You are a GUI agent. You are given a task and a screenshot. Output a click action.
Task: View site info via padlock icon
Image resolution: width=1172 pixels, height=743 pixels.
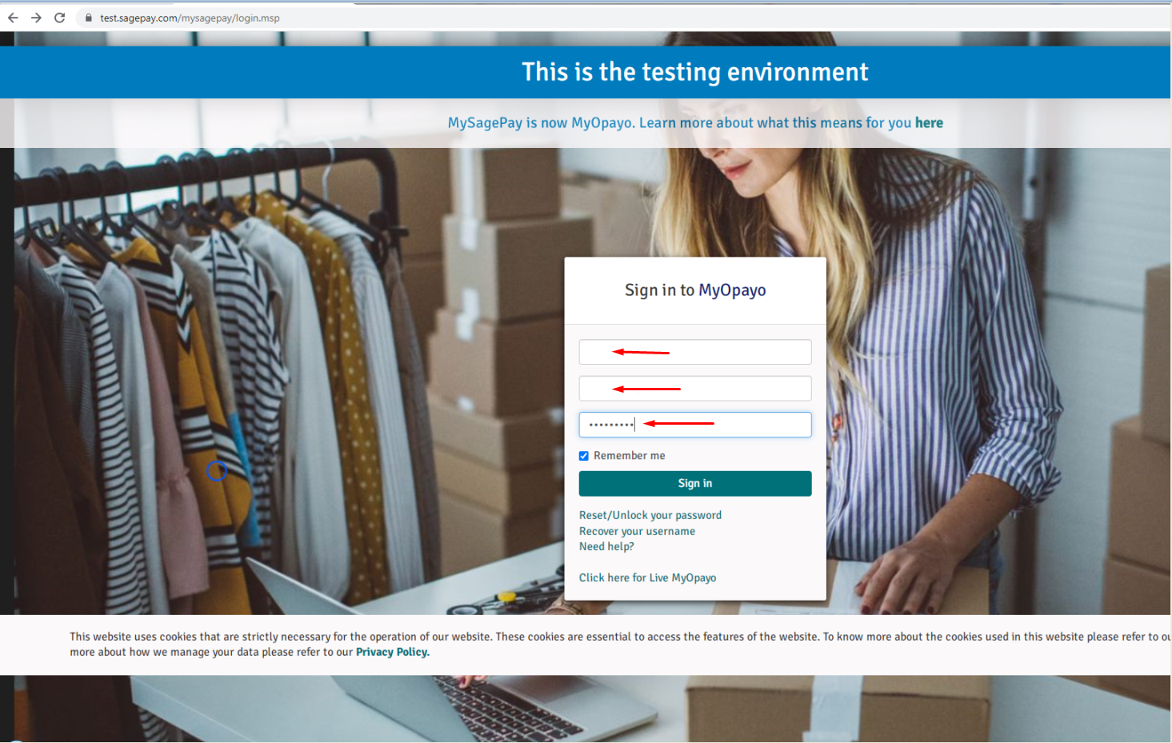pos(89,18)
